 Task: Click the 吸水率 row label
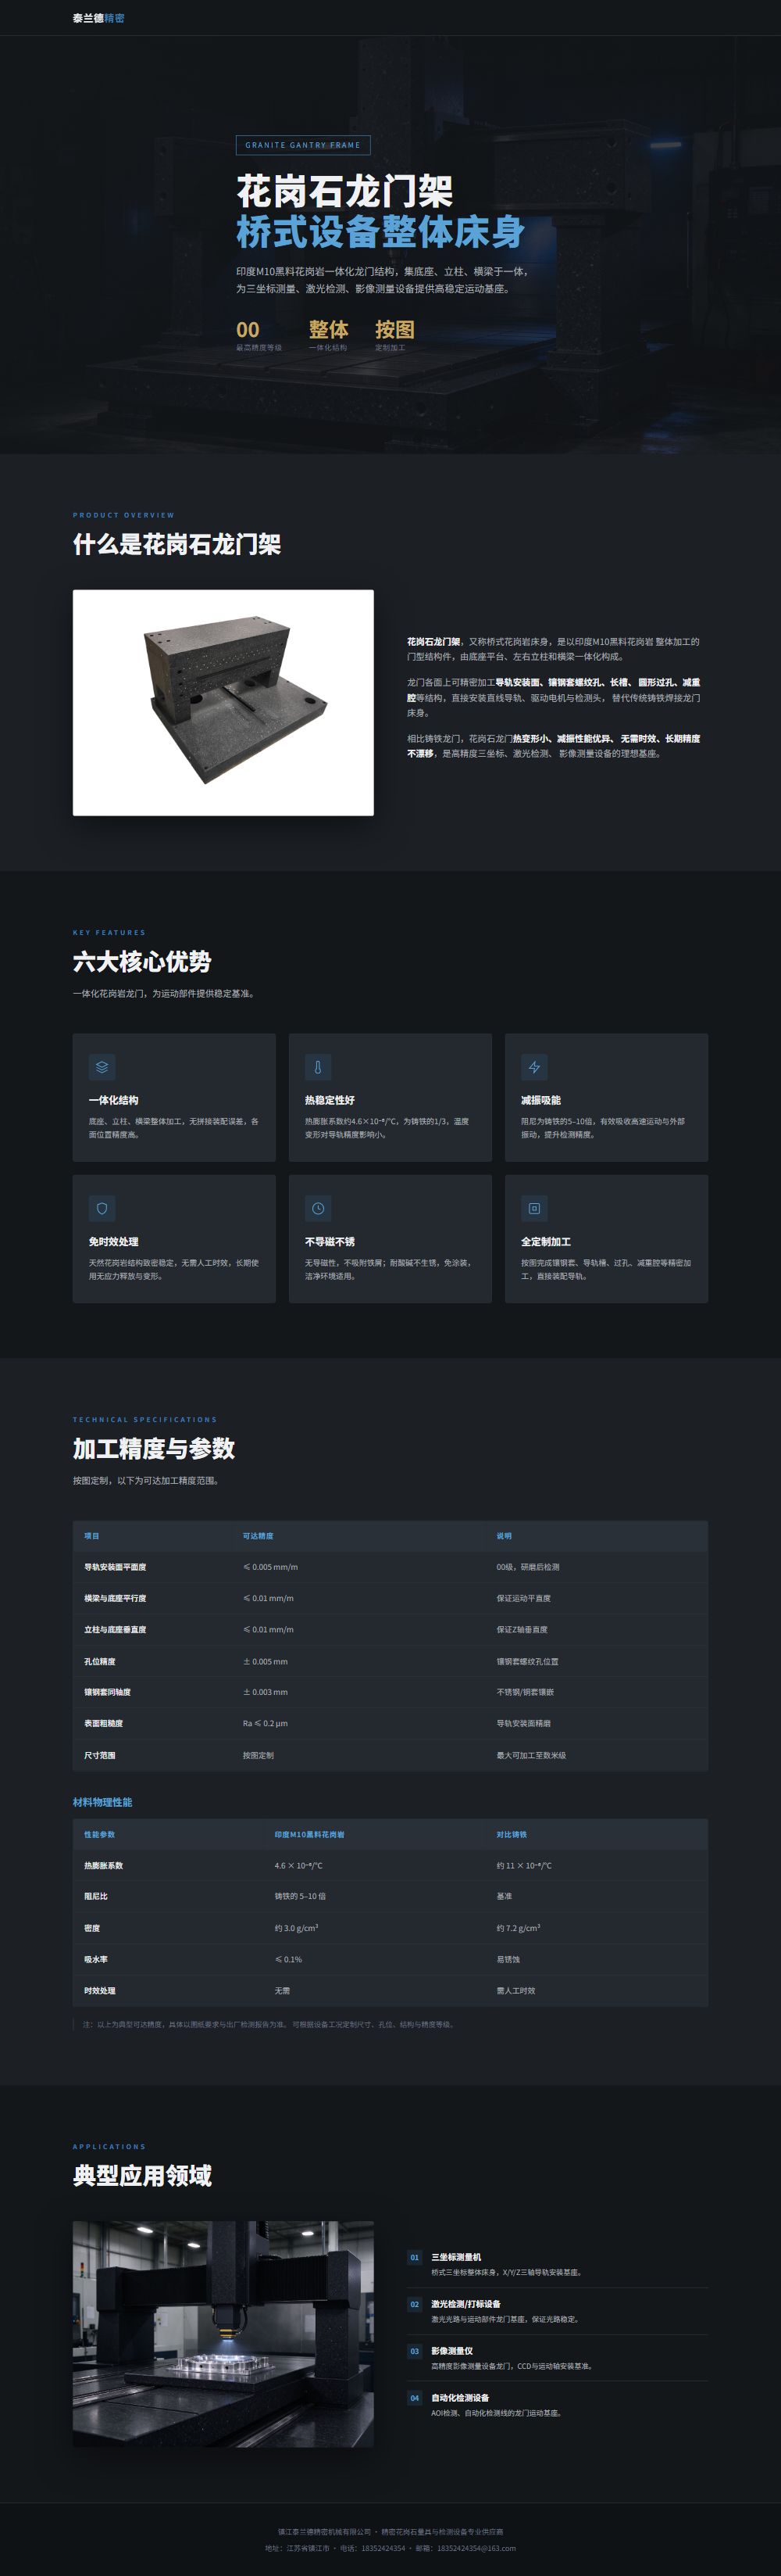point(96,1959)
